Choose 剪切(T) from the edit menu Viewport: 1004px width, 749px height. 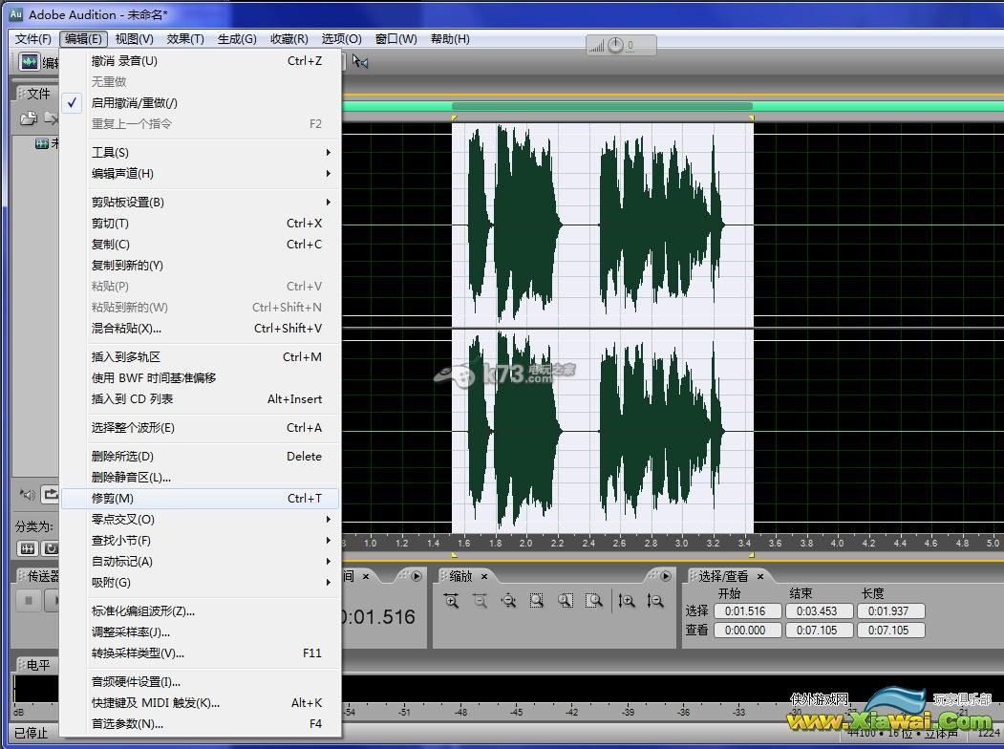[200, 224]
